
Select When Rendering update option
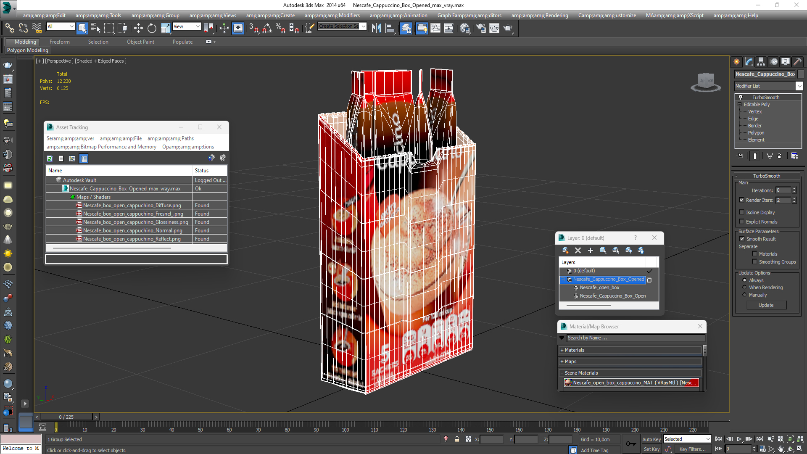(745, 288)
